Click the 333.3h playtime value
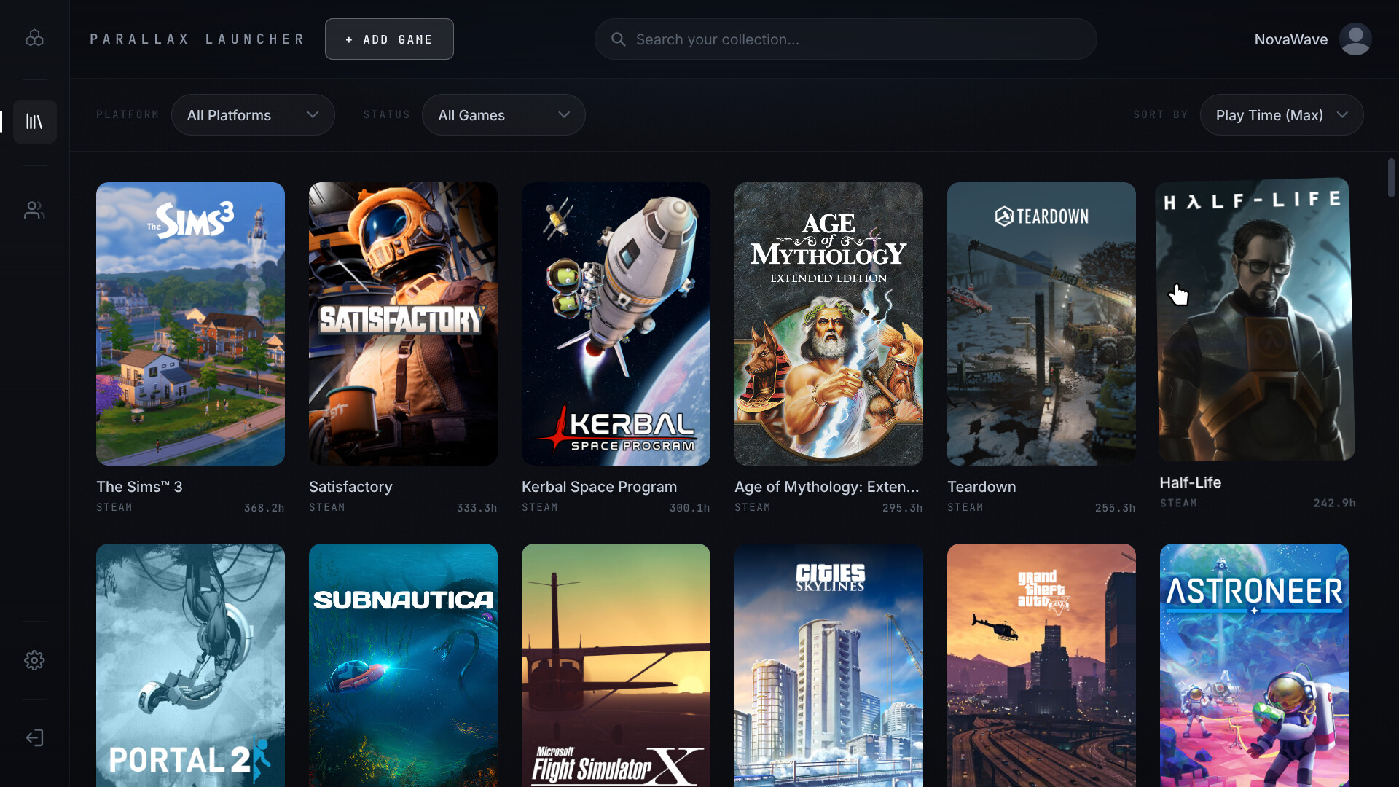This screenshot has height=787, width=1399. pos(477,508)
